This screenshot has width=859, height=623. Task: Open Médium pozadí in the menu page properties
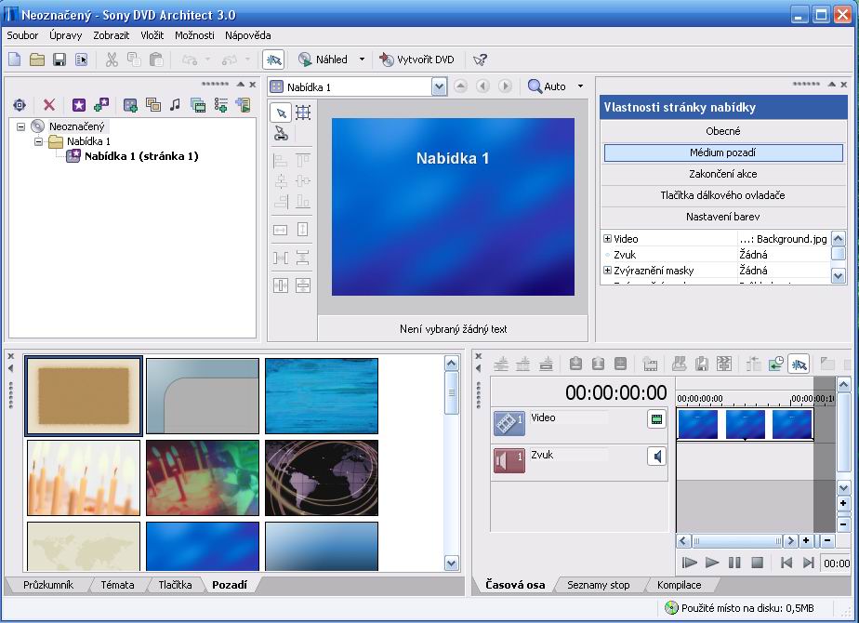coord(722,152)
